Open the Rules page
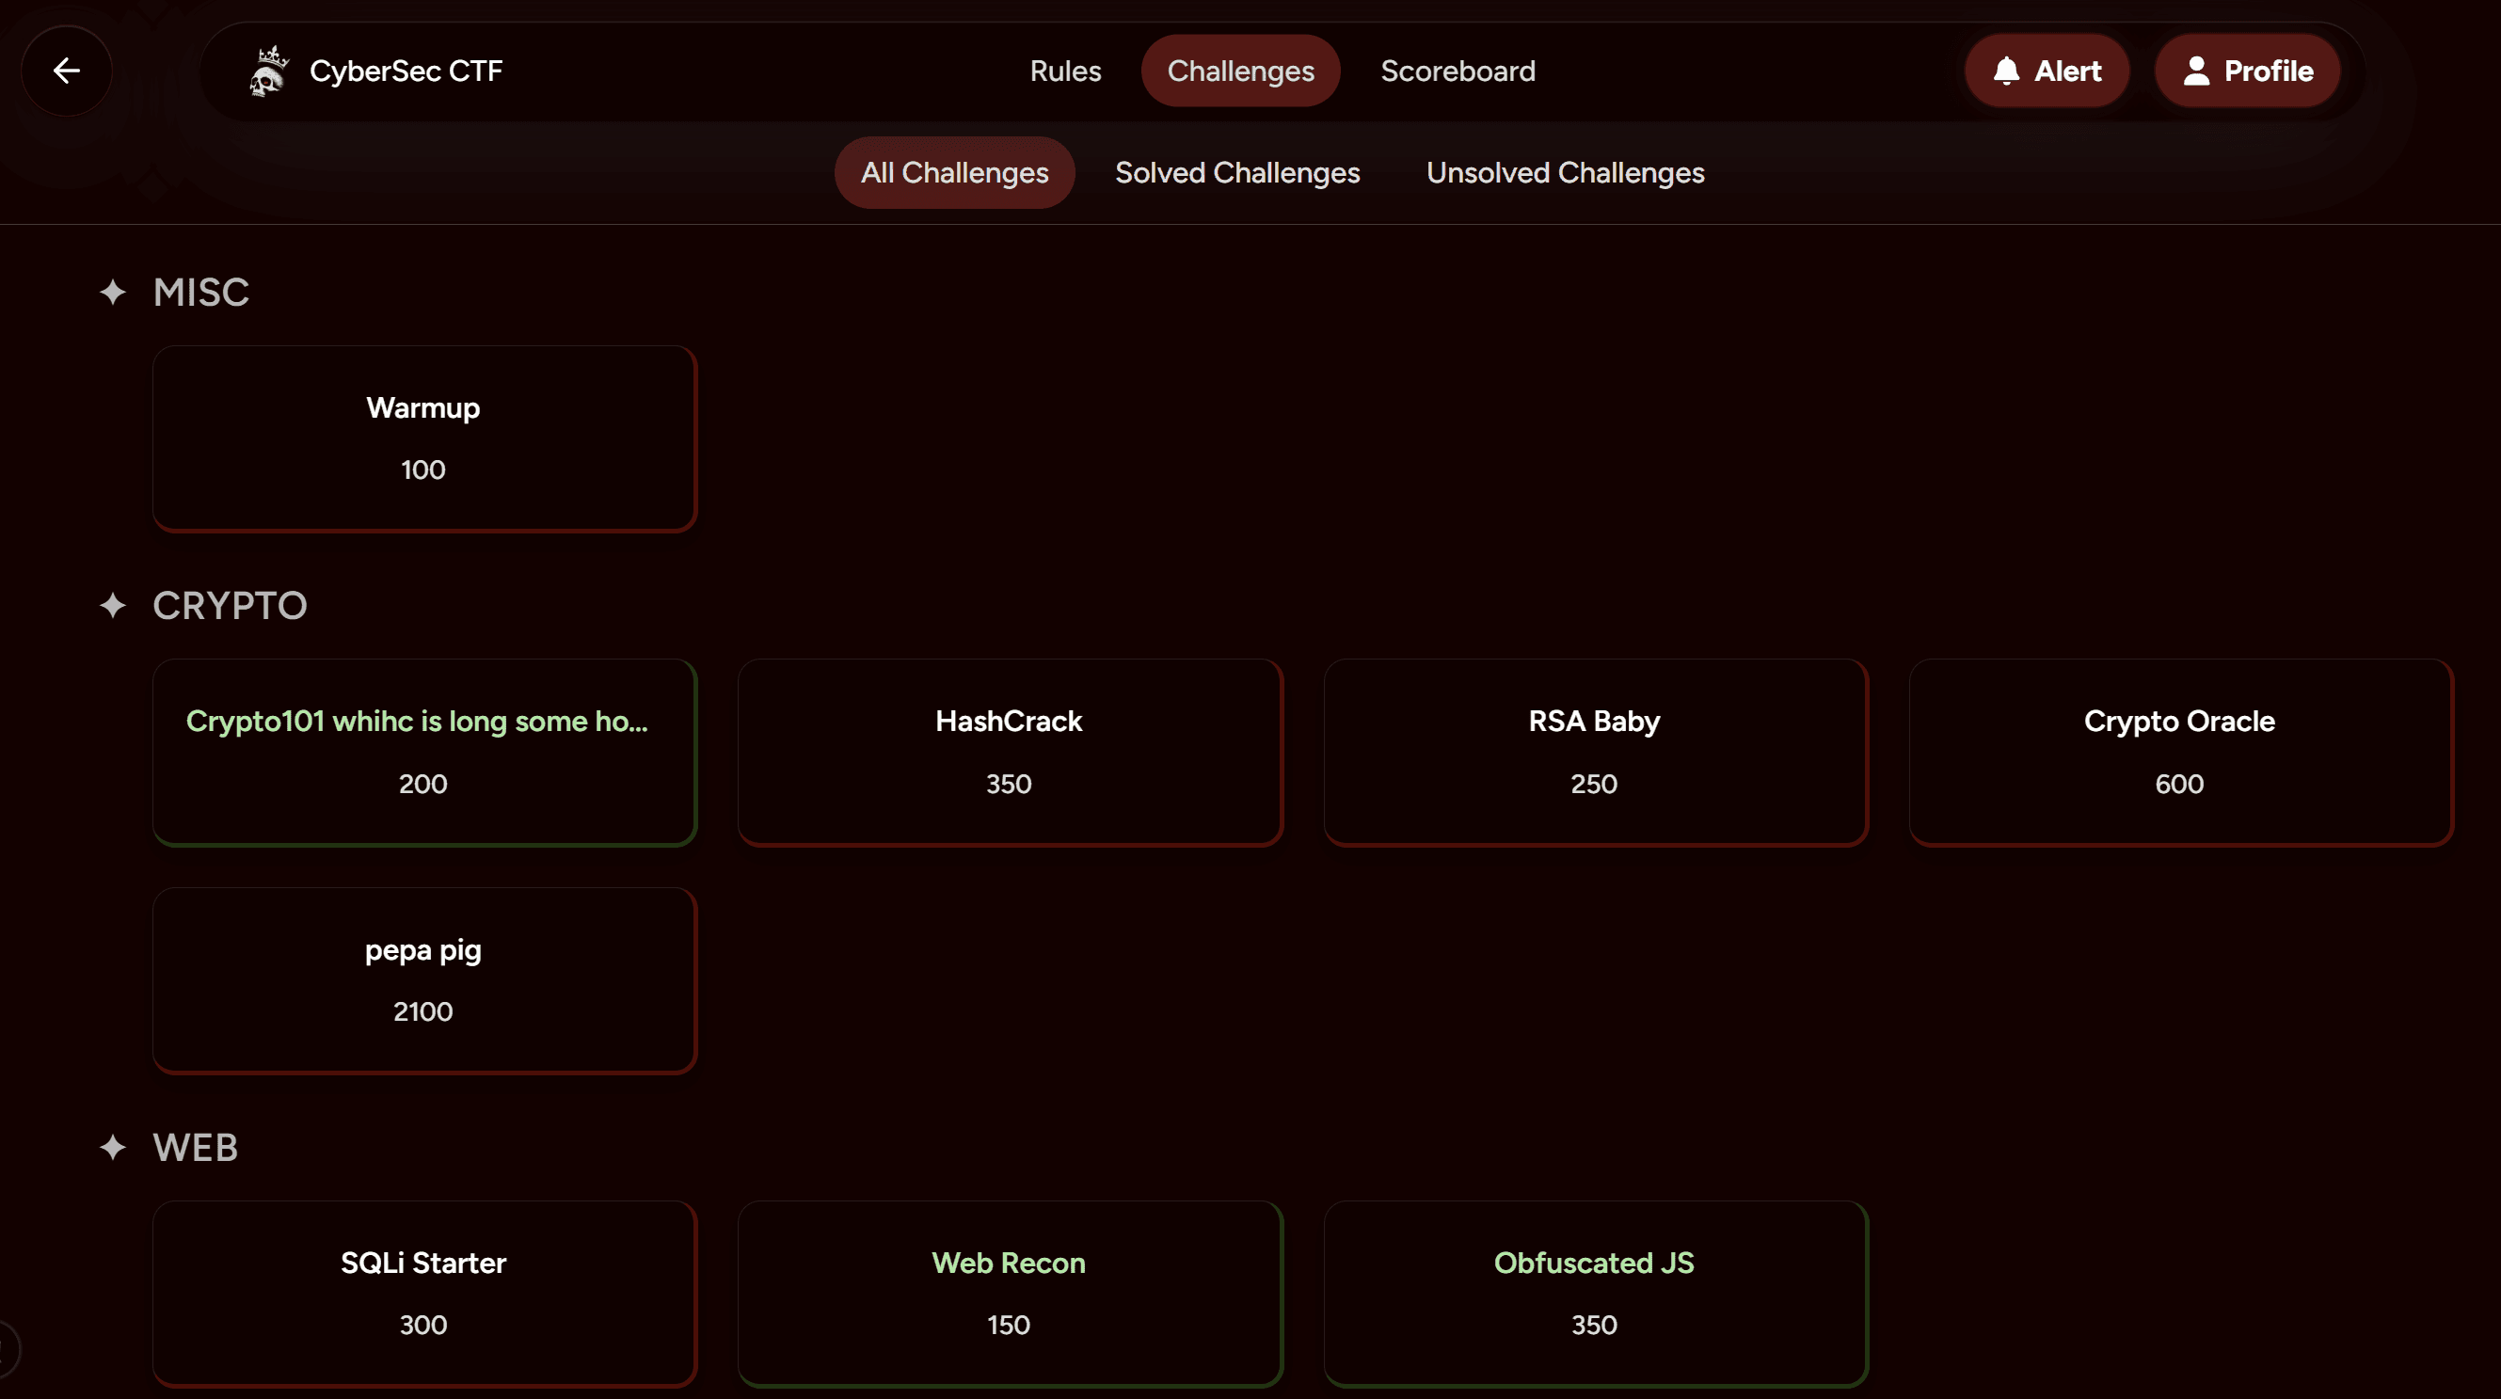The width and height of the screenshot is (2501, 1399). 1065,70
